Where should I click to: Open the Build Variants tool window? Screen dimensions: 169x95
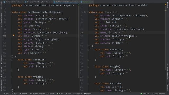1,85
